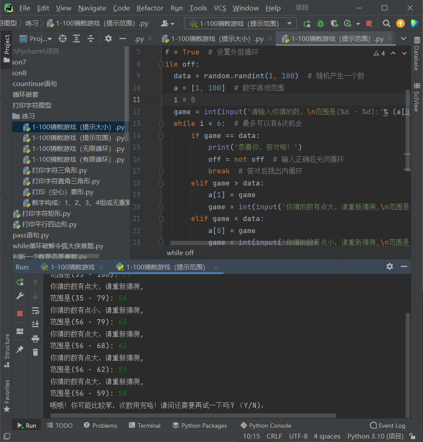Toggle the Structure tool window
Image resolution: width=423 pixels, height=442 pixels.
point(7,351)
